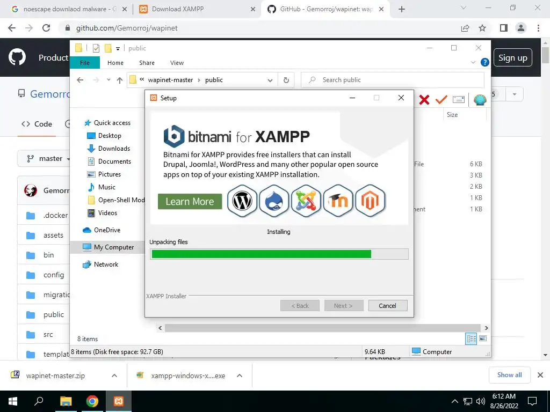The width and height of the screenshot is (550, 412).
Task: Click the Moodle hexagon icon in Setup
Action: click(338, 201)
